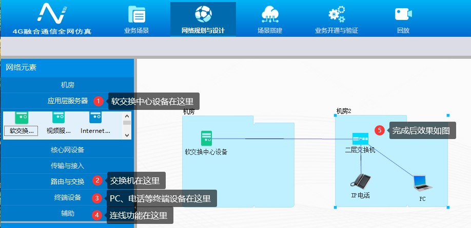Expand the 核心网设备 category
The width and height of the screenshot is (471, 228).
[x=68, y=150]
